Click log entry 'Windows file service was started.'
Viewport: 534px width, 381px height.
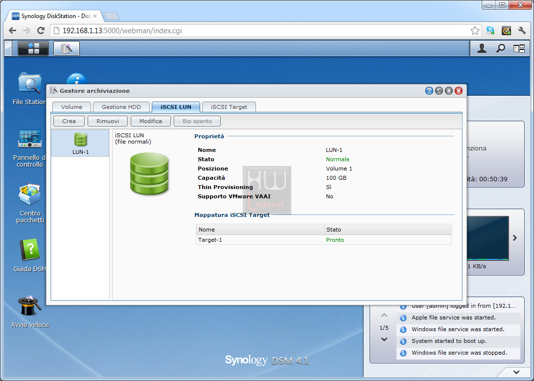[x=459, y=329]
